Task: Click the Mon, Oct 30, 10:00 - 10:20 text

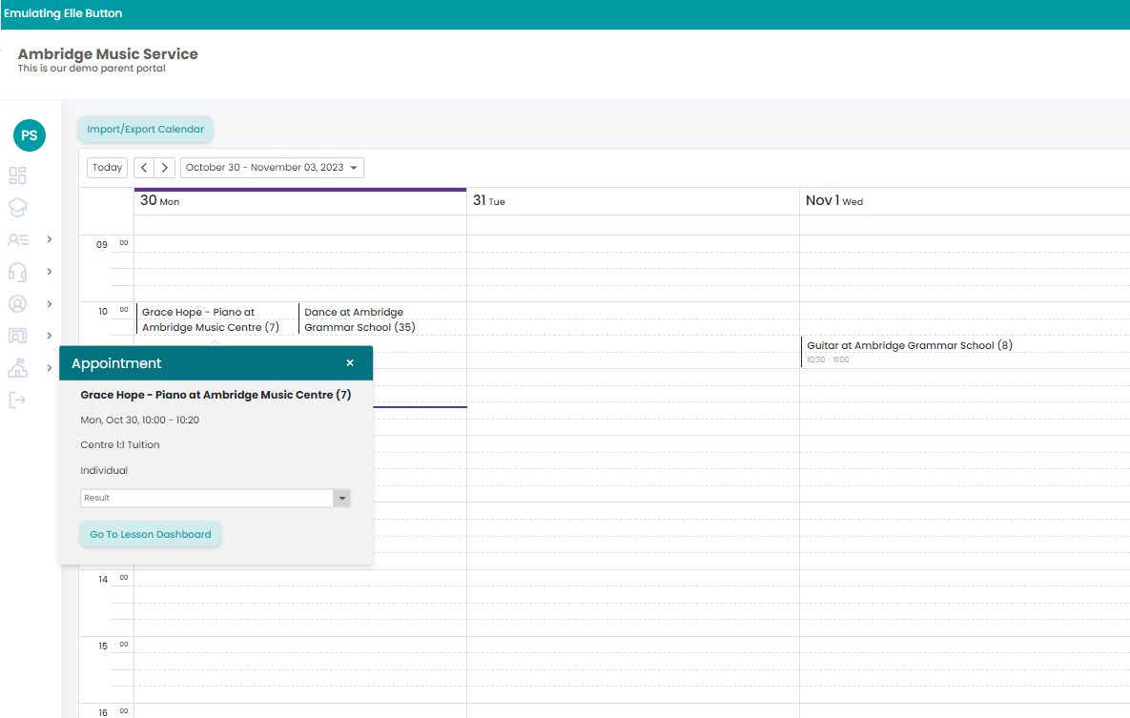Action: (140, 420)
